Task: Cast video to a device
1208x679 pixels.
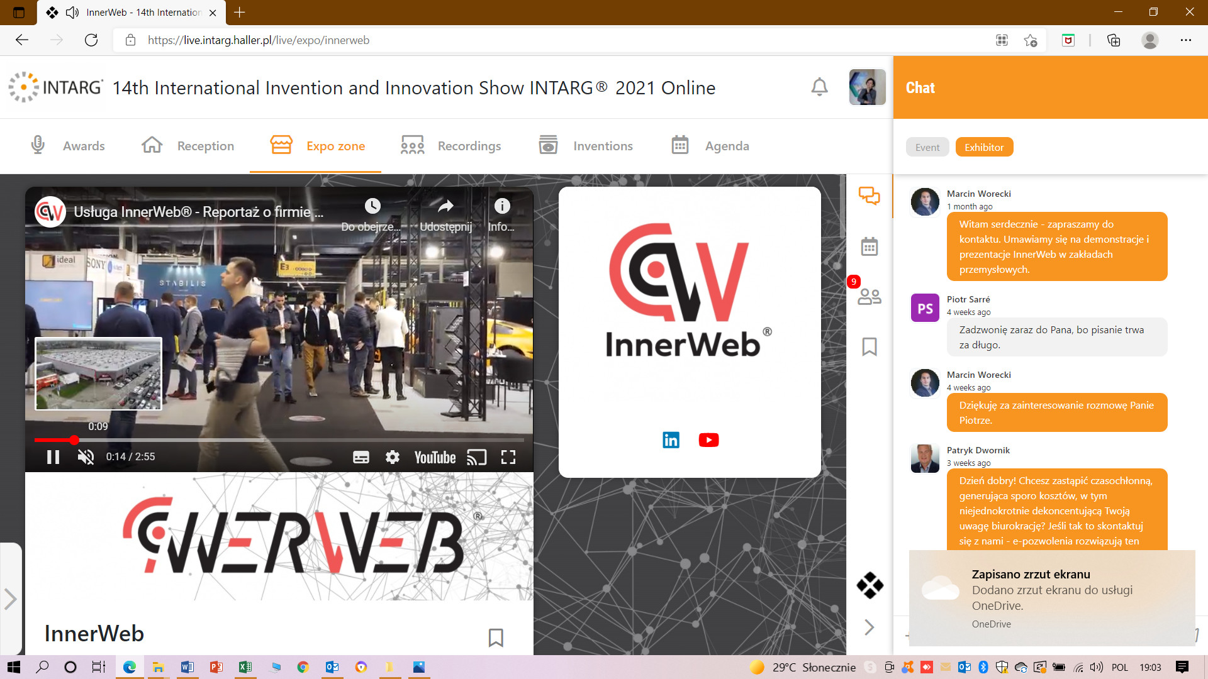Action: tap(477, 457)
